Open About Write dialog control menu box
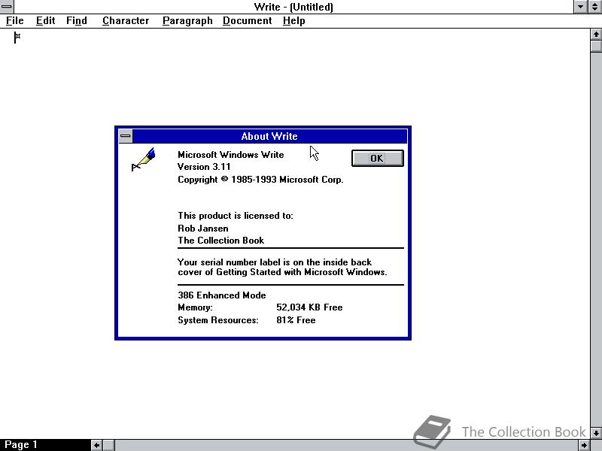 (126, 136)
